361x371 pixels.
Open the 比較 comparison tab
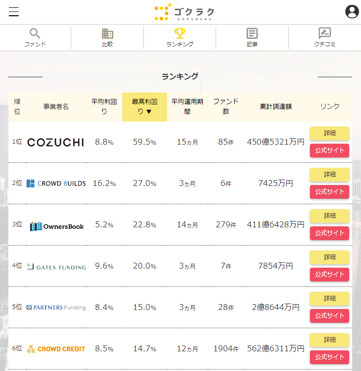(x=108, y=37)
